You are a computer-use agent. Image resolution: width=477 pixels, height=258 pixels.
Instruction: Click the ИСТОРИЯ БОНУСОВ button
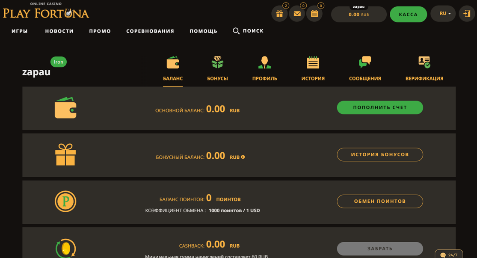tap(380, 154)
